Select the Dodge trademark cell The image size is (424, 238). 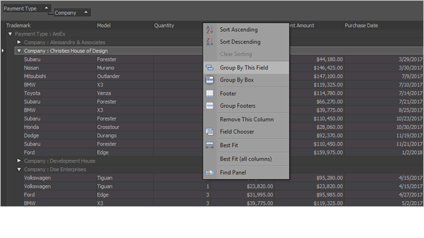(x=60, y=136)
